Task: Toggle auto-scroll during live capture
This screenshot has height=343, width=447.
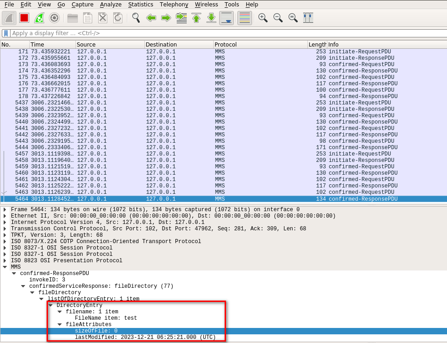Action: tap(226, 18)
